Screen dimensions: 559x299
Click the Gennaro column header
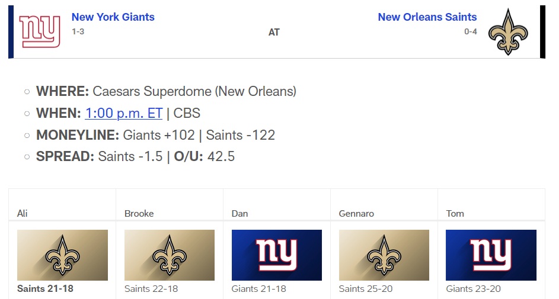[356, 213]
